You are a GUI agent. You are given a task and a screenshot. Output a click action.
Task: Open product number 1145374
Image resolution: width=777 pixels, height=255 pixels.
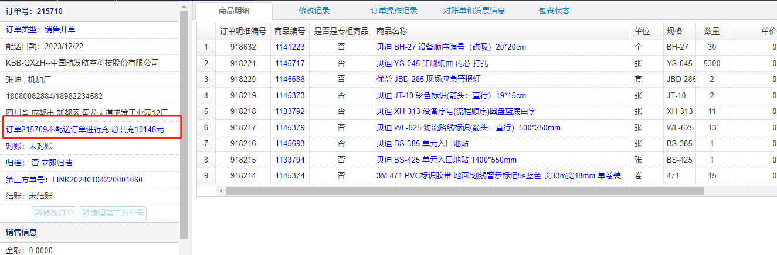pyautogui.click(x=290, y=175)
